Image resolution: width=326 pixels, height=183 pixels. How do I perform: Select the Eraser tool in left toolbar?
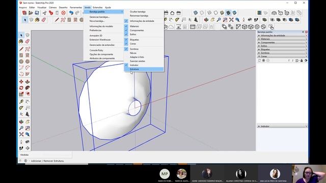click(28, 41)
